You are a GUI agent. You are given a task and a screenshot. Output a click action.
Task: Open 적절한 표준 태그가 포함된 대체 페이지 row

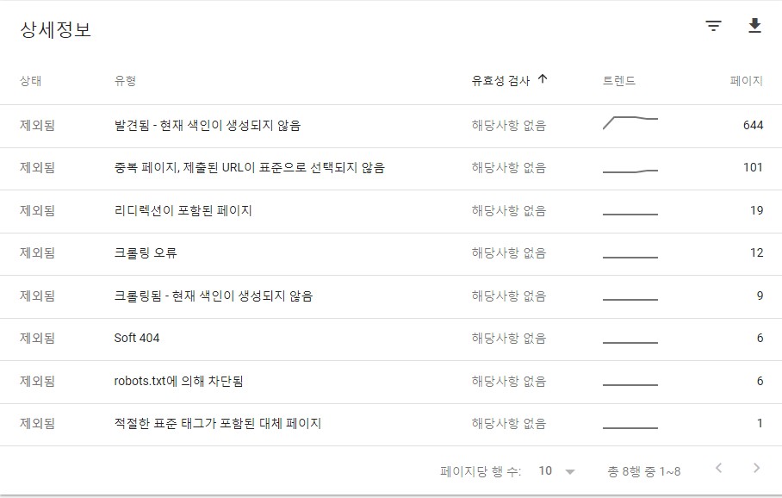(391, 425)
